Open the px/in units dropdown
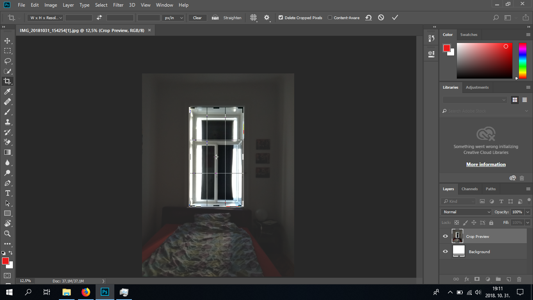Screen dimensions: 533x300 click(x=173, y=18)
